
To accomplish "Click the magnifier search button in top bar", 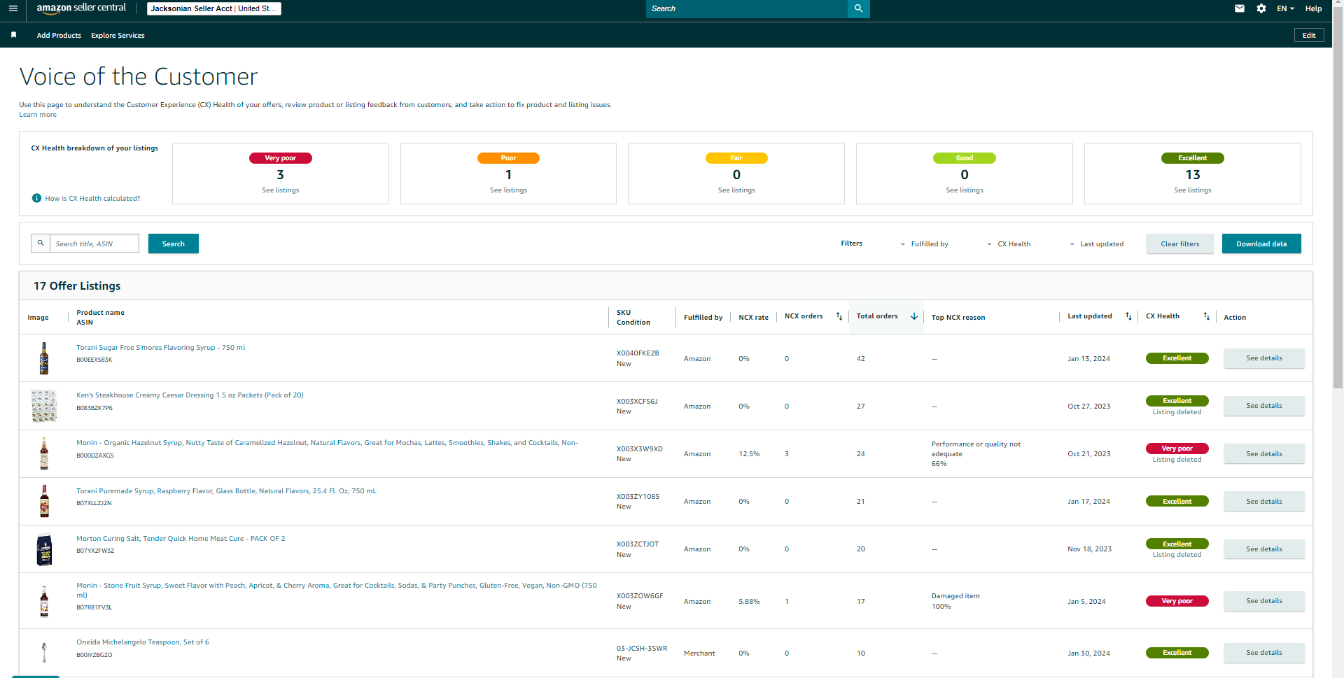I will [858, 8].
